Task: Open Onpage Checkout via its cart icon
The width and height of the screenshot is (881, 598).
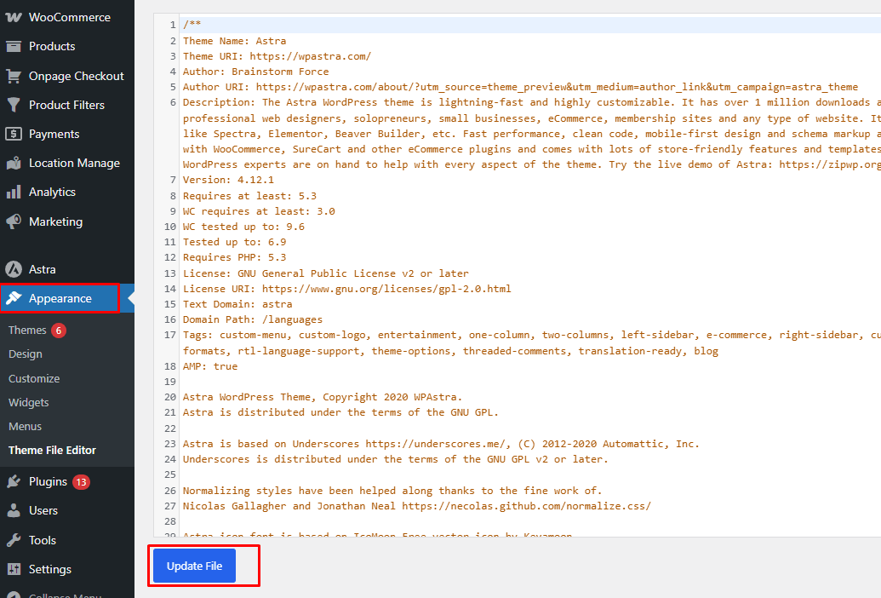Action: point(15,75)
